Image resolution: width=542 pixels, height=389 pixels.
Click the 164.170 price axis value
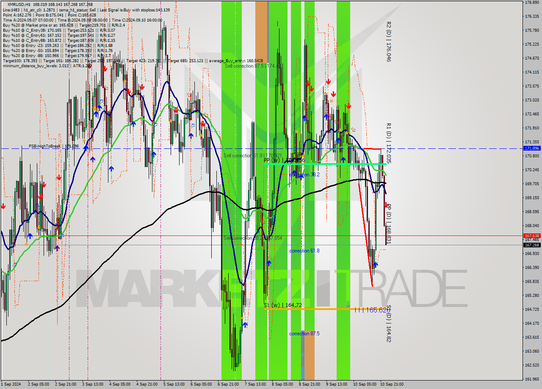531,323
